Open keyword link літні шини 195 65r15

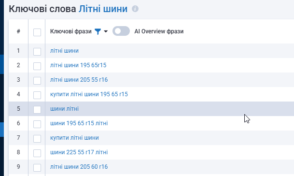(78, 65)
